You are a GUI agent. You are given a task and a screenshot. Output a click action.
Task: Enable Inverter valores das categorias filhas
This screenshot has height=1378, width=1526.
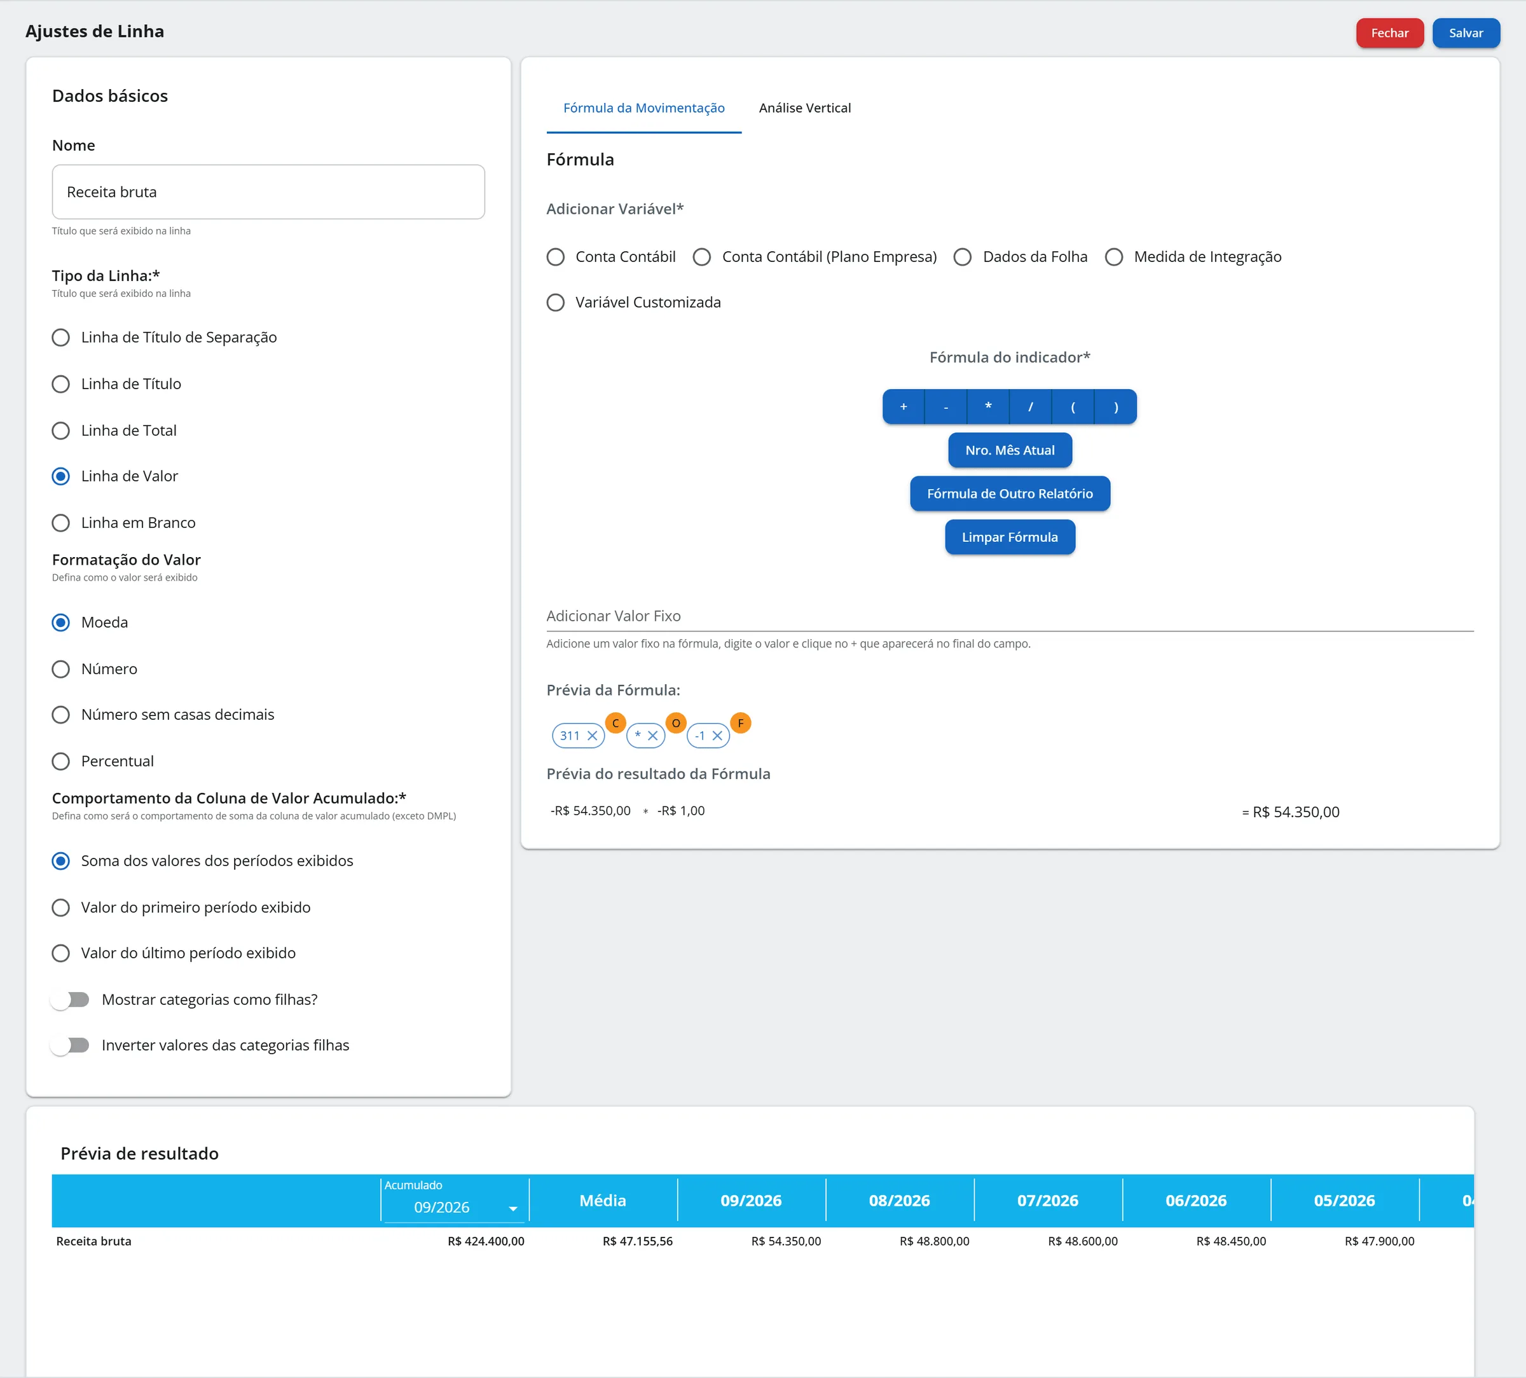click(71, 1045)
